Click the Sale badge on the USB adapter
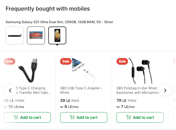Screen dimensions: 176x130 (x=66, y=61)
